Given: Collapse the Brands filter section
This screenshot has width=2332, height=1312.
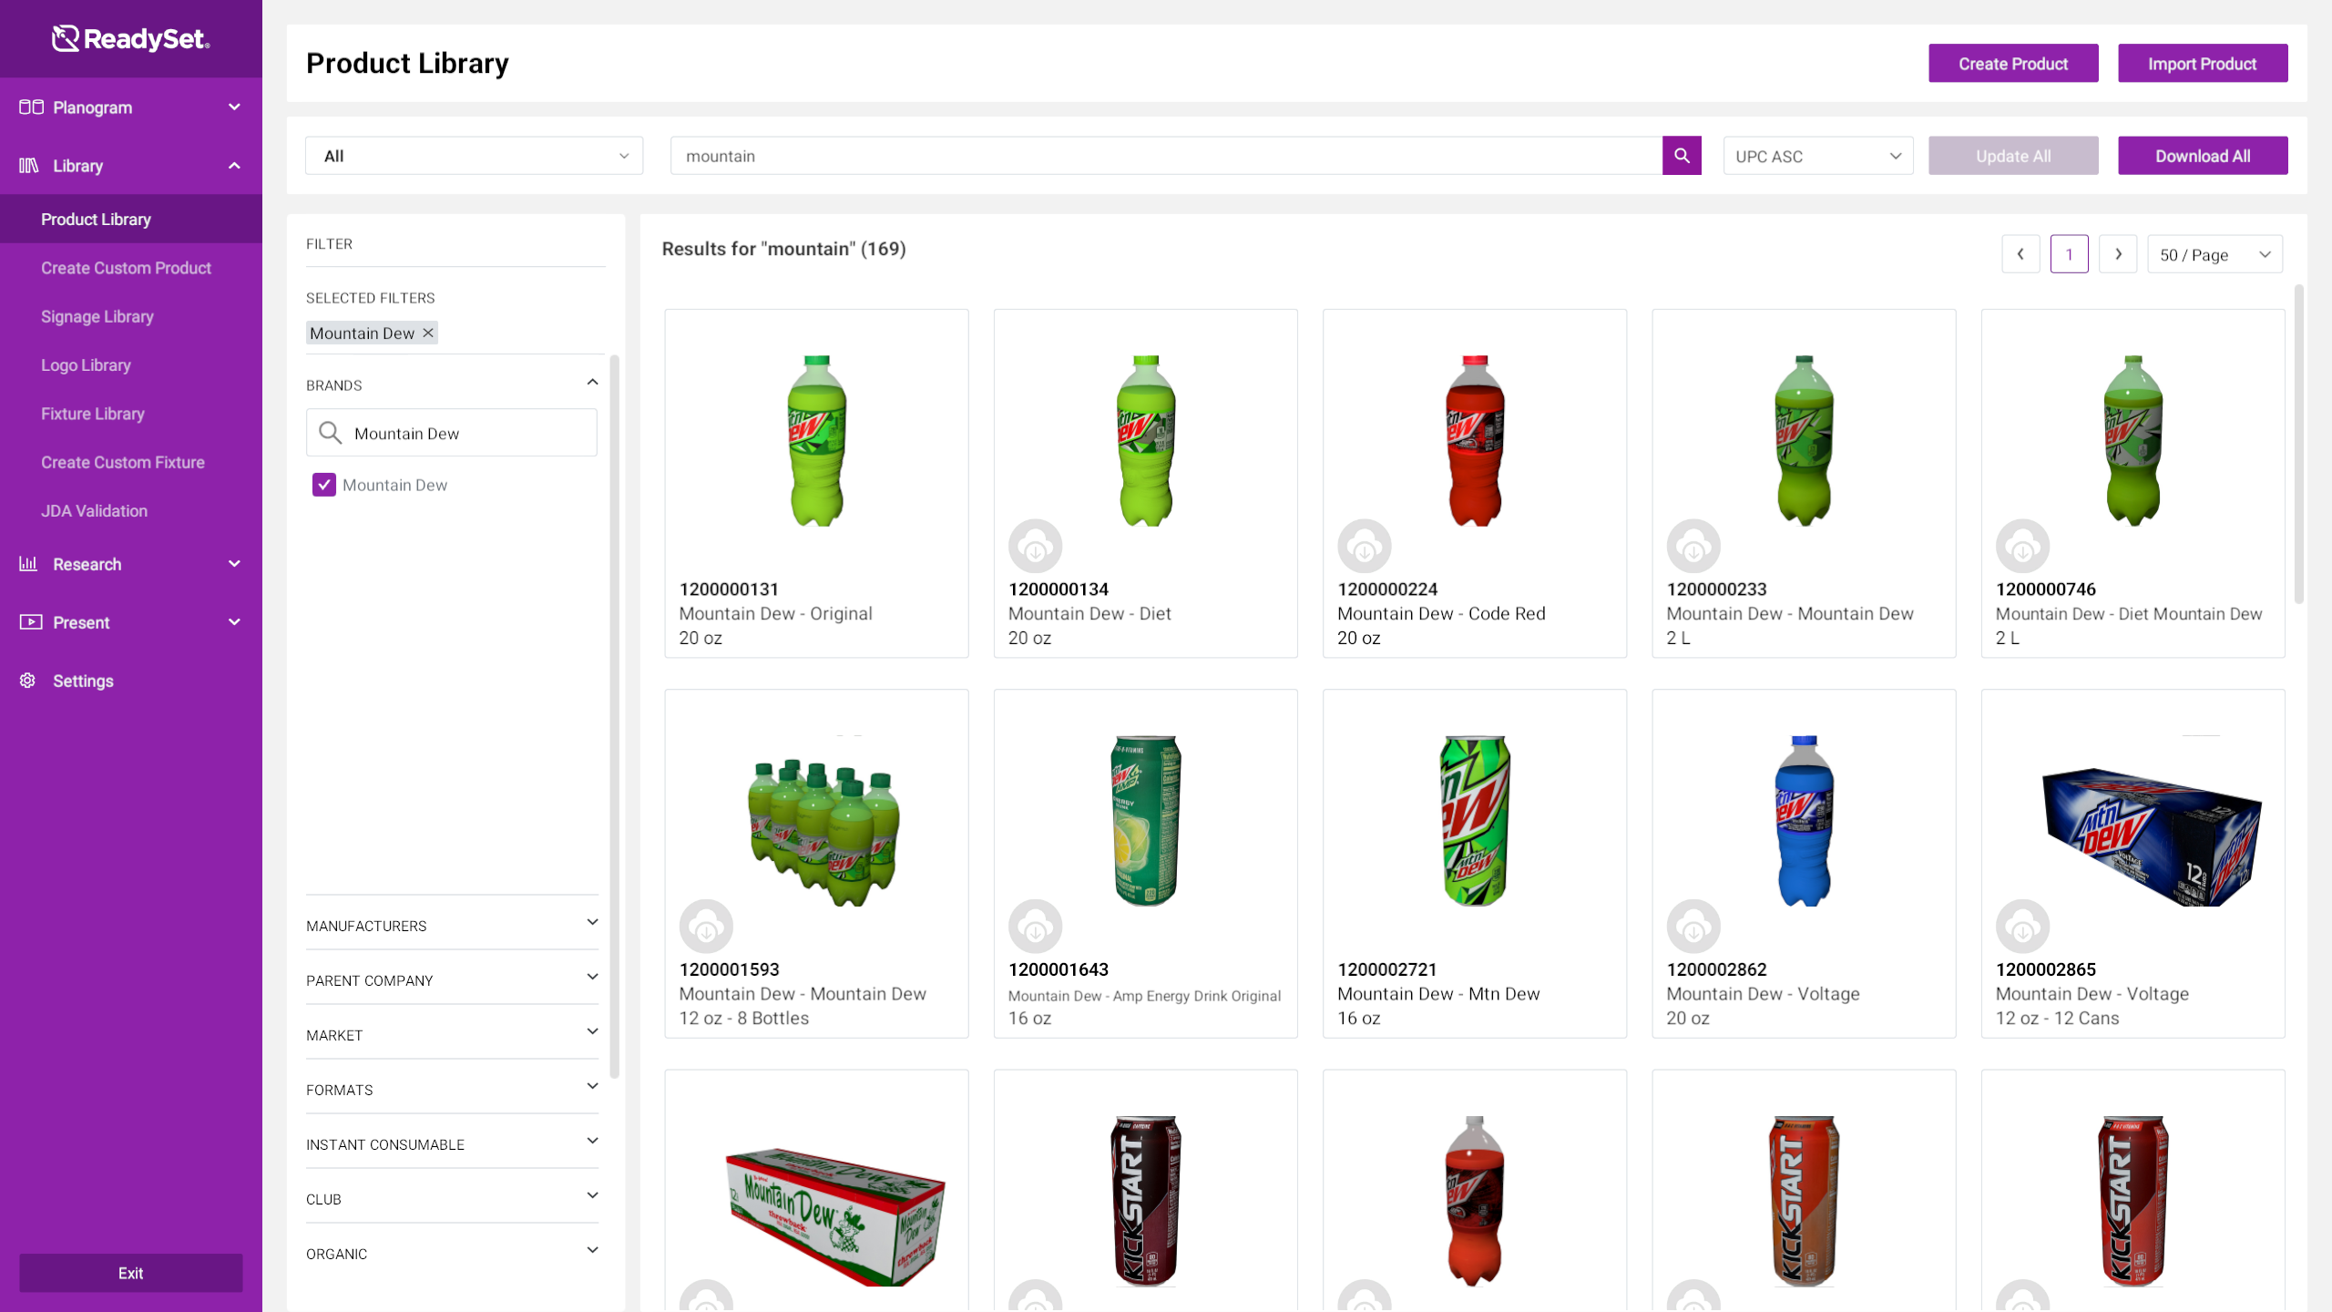Looking at the screenshot, I should click(592, 384).
